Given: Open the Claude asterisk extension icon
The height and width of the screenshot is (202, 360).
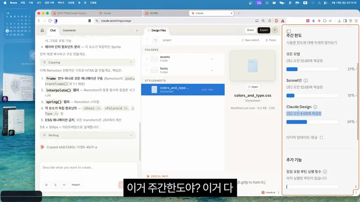Looking at the screenshot, I should (x=319, y=21).
